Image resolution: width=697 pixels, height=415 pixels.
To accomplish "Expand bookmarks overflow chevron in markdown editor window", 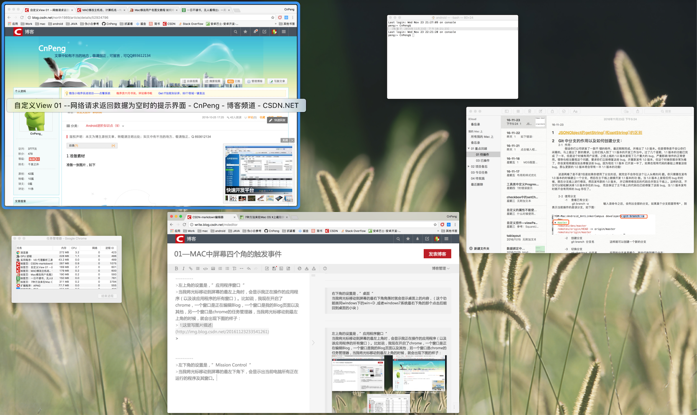I will (438, 231).
